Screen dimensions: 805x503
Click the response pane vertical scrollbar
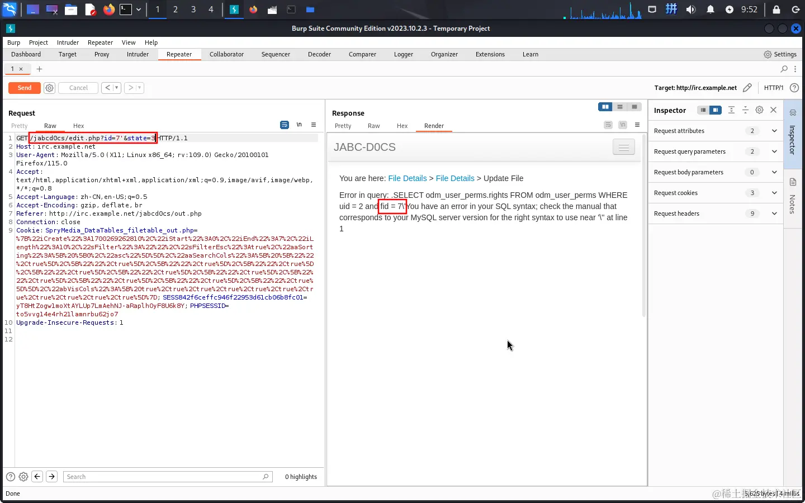point(644,225)
